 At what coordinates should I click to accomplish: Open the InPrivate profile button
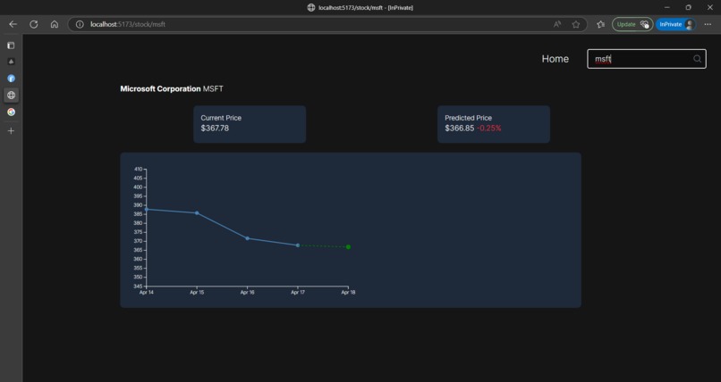(676, 24)
